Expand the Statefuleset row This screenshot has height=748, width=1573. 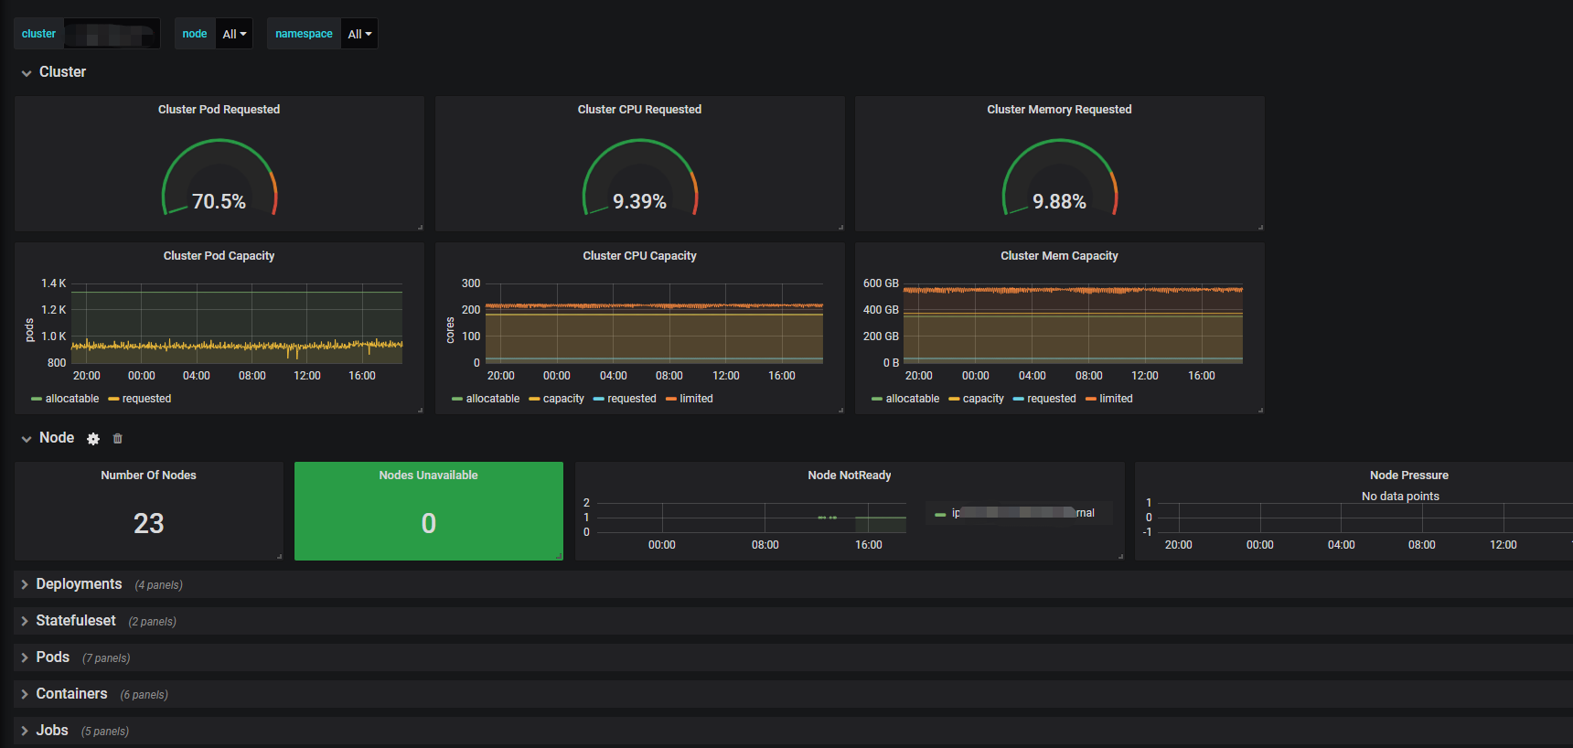pyautogui.click(x=76, y=621)
